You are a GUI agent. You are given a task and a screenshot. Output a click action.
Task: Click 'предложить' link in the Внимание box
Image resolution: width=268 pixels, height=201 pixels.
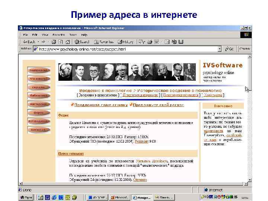[214, 131]
